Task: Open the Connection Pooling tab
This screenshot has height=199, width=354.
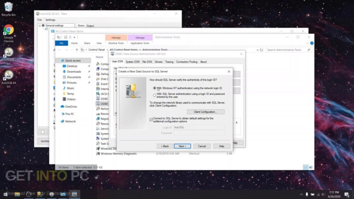Action: pos(187,62)
